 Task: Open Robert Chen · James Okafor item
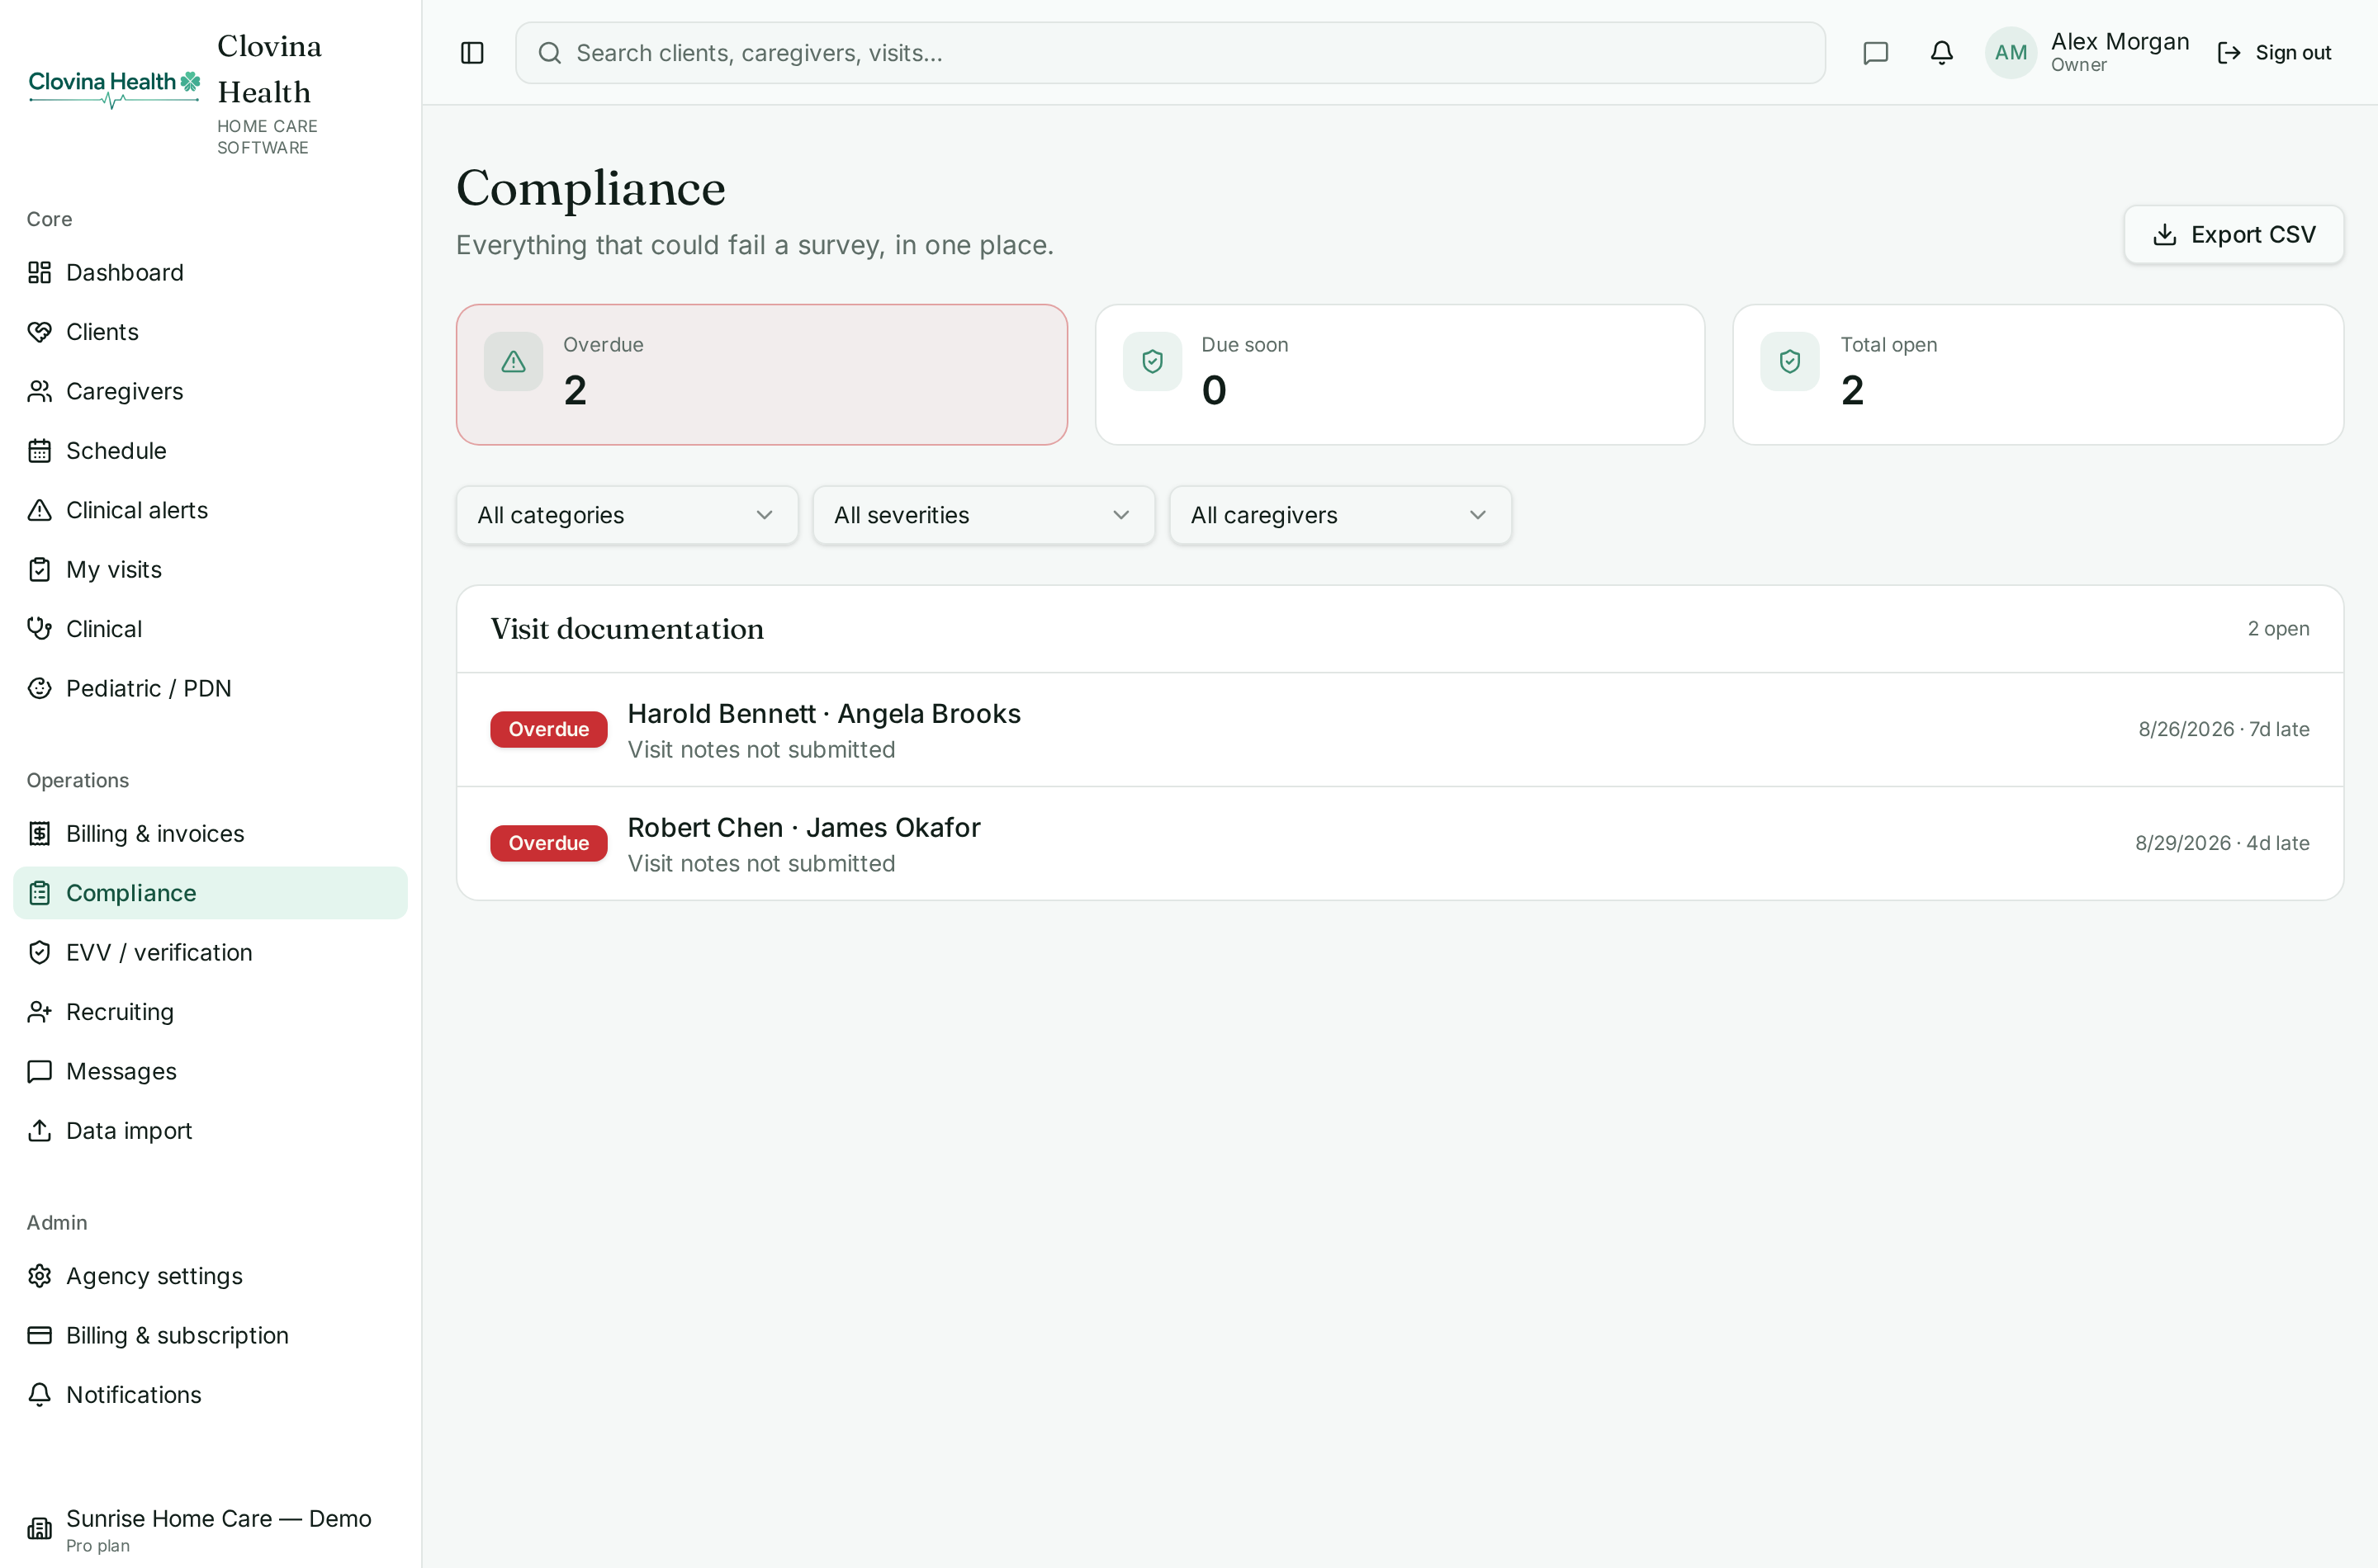coord(1400,844)
